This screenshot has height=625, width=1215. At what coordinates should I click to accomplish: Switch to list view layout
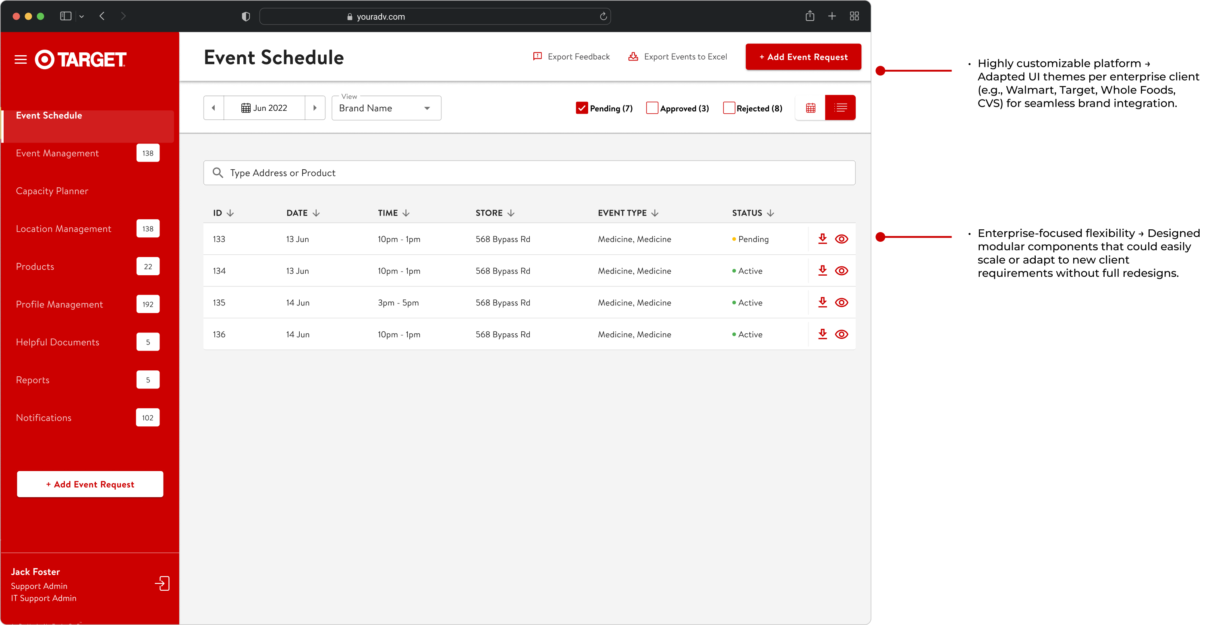[840, 108]
